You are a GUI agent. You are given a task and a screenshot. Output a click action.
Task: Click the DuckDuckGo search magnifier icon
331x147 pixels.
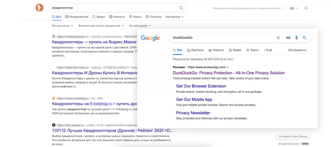click(x=181, y=8)
